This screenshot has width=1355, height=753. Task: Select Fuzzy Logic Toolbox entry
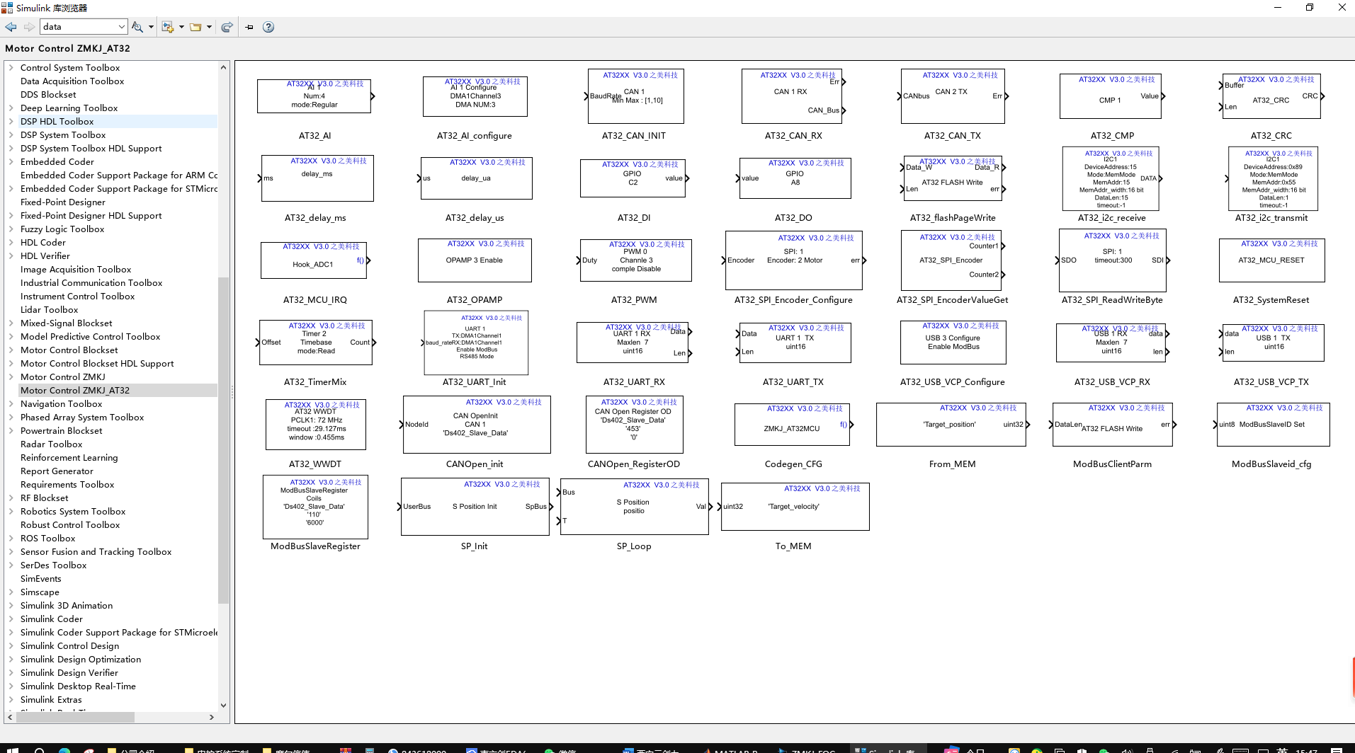pyautogui.click(x=62, y=229)
